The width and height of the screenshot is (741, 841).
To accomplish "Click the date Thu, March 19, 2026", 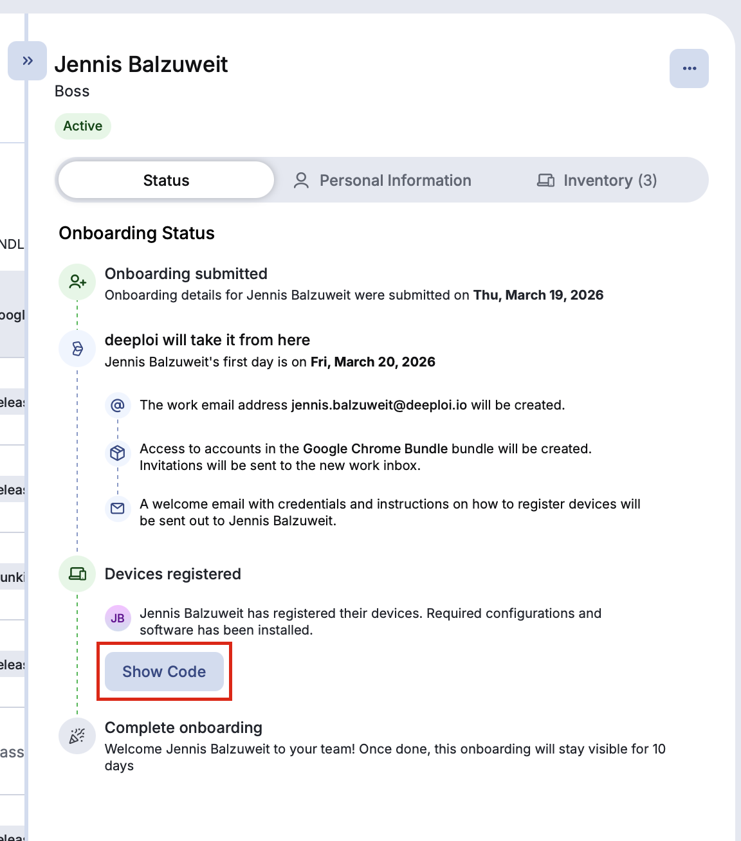I will coord(538,295).
